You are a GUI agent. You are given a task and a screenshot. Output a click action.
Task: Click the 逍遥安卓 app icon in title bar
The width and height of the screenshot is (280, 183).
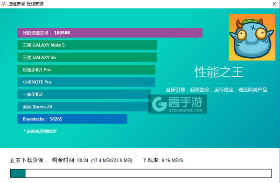pyautogui.click(x=4, y=4)
